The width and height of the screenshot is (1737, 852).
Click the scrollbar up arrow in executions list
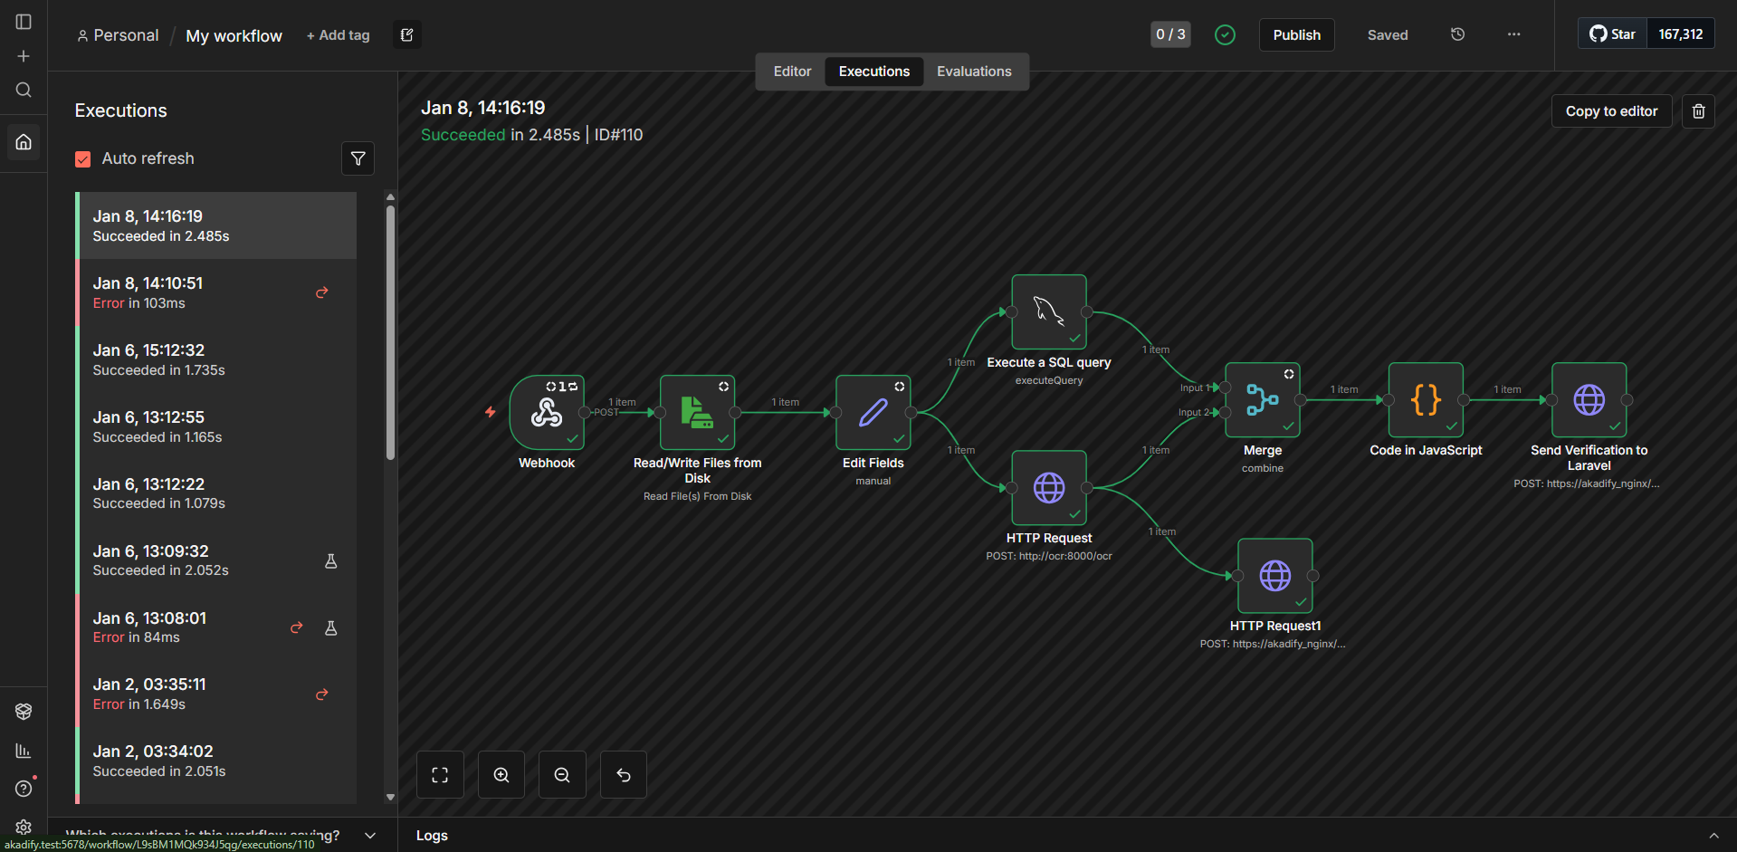(390, 196)
